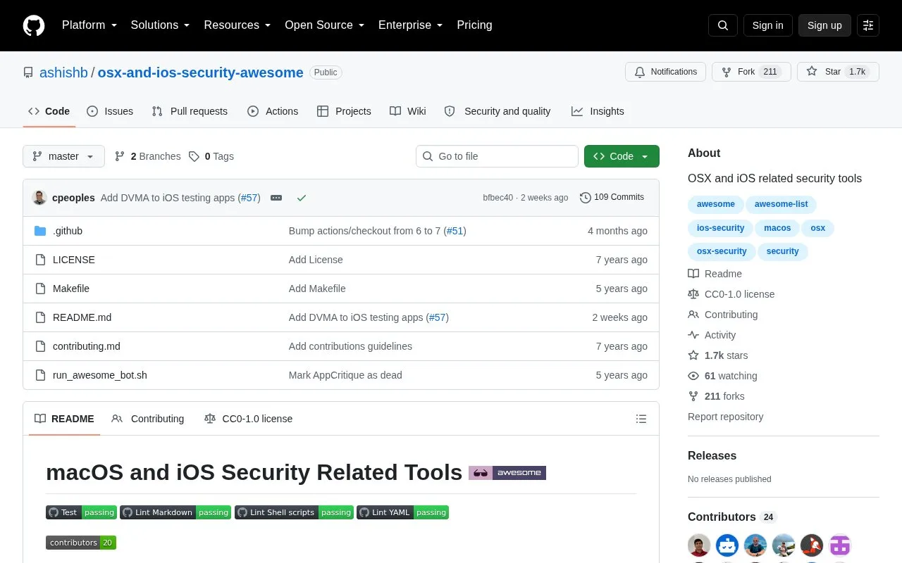Open the .github folder

pyautogui.click(x=68, y=231)
